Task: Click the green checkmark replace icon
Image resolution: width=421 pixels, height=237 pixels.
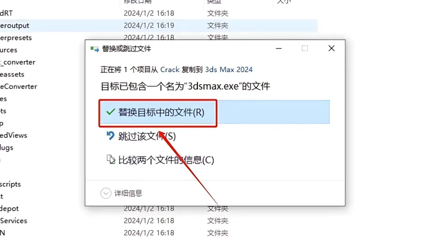Action: (110, 112)
